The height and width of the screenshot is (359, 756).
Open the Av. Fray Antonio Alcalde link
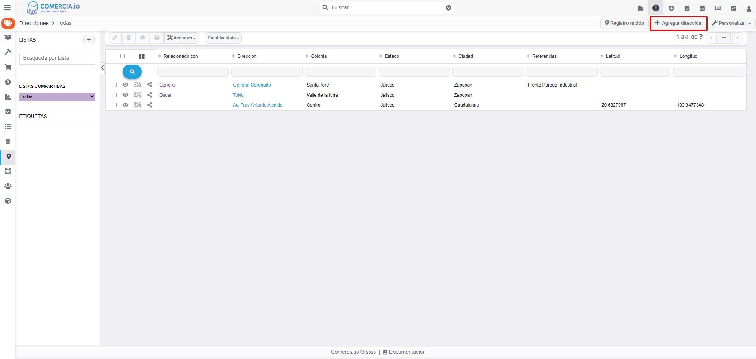(x=258, y=105)
